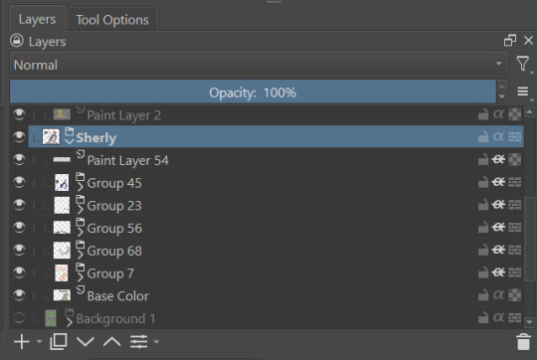Open the layers view hamburger menu

click(523, 91)
